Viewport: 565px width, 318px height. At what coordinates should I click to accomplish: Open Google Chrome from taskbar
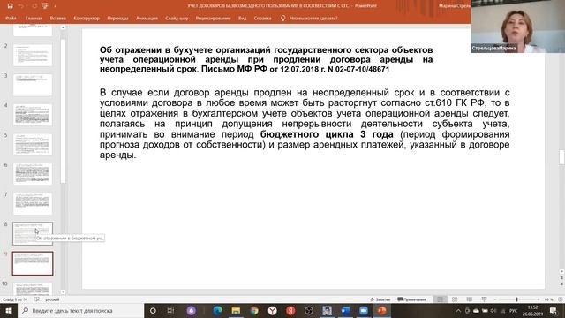tap(254, 310)
